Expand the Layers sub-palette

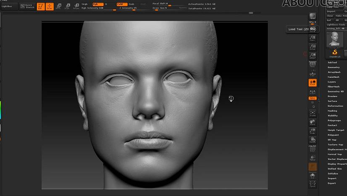(332, 82)
